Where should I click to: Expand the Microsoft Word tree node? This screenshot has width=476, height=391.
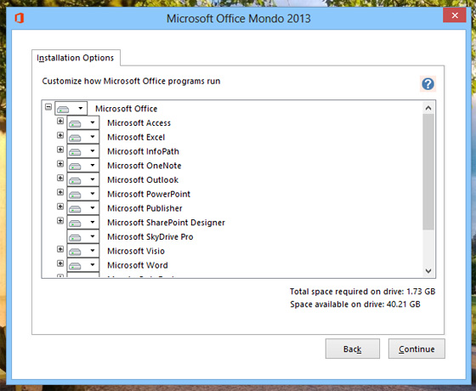pos(60,263)
